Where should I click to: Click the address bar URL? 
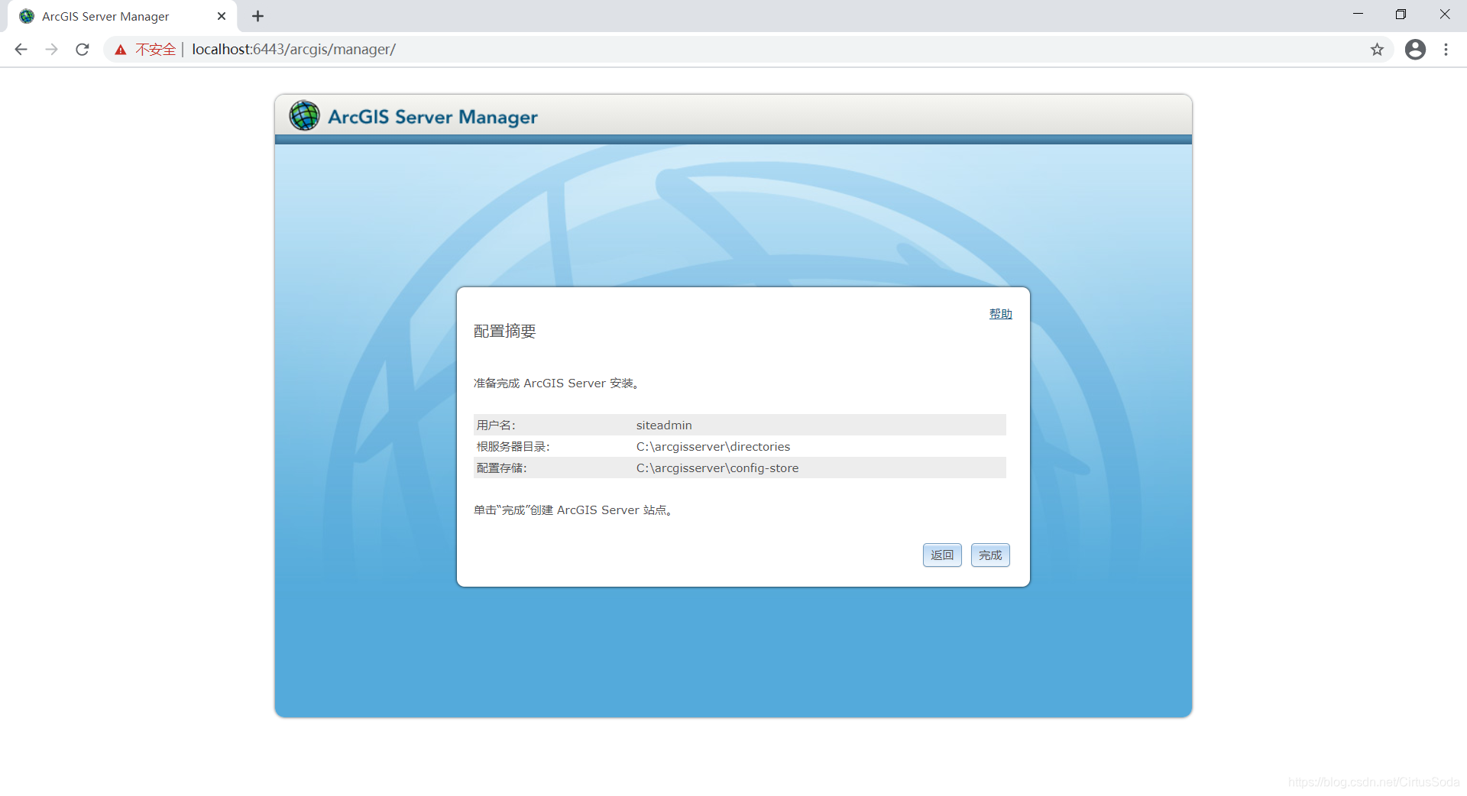[x=293, y=50]
